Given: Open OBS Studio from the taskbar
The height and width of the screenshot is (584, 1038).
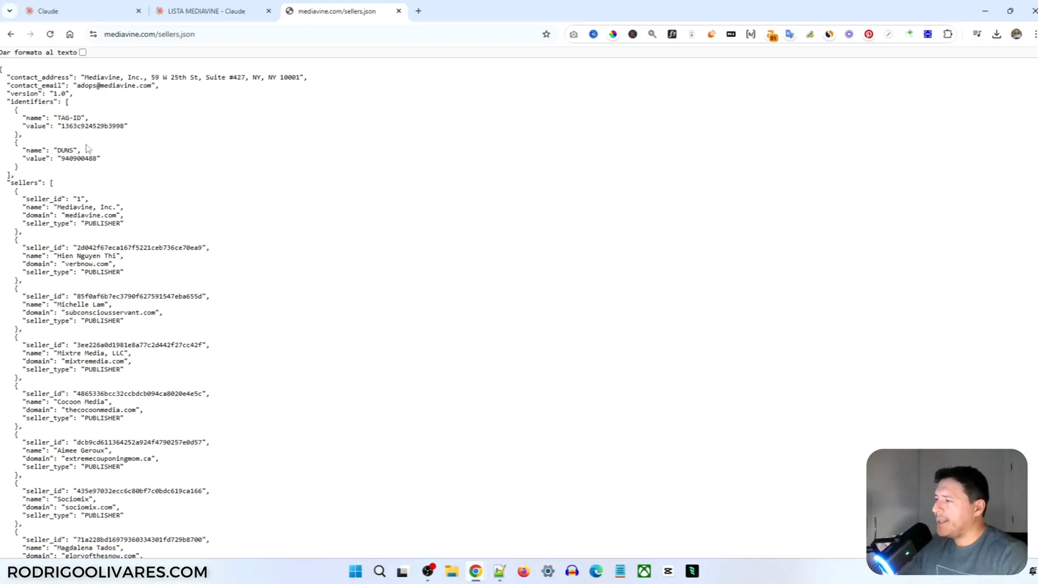Looking at the screenshot, I should pos(428,571).
